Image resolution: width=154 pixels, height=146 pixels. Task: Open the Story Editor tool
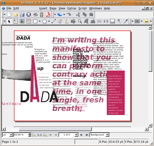coord(93,21)
